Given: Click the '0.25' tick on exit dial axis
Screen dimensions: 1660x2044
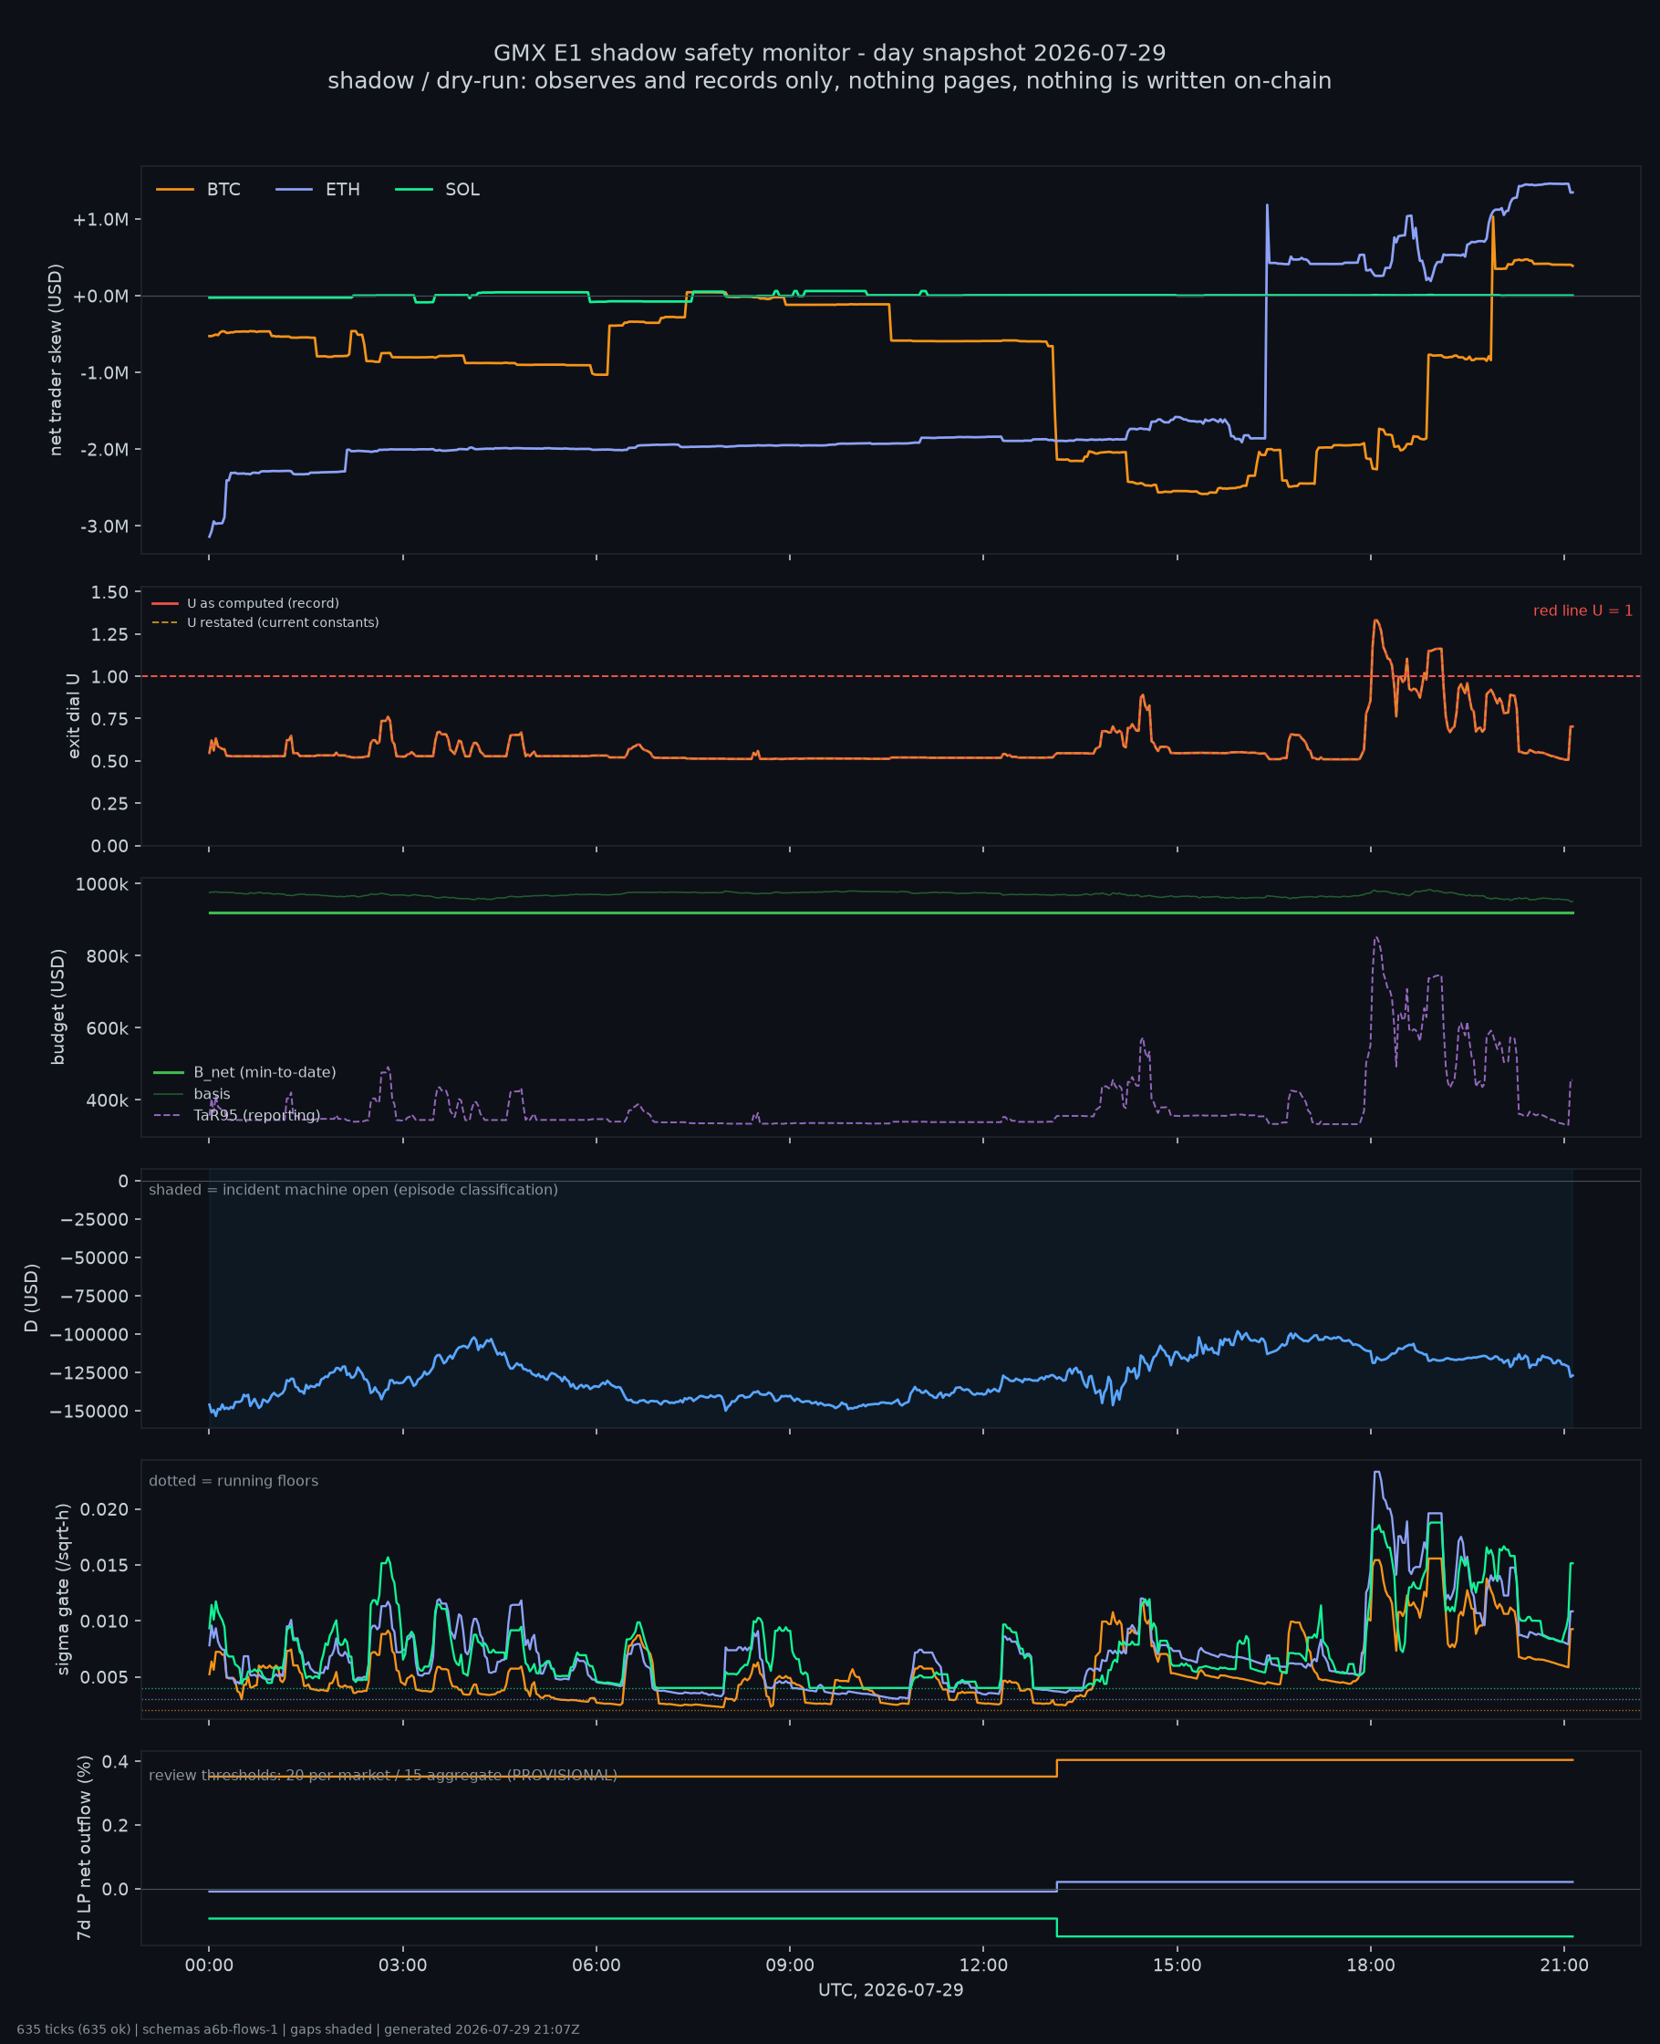Looking at the screenshot, I should [110, 803].
